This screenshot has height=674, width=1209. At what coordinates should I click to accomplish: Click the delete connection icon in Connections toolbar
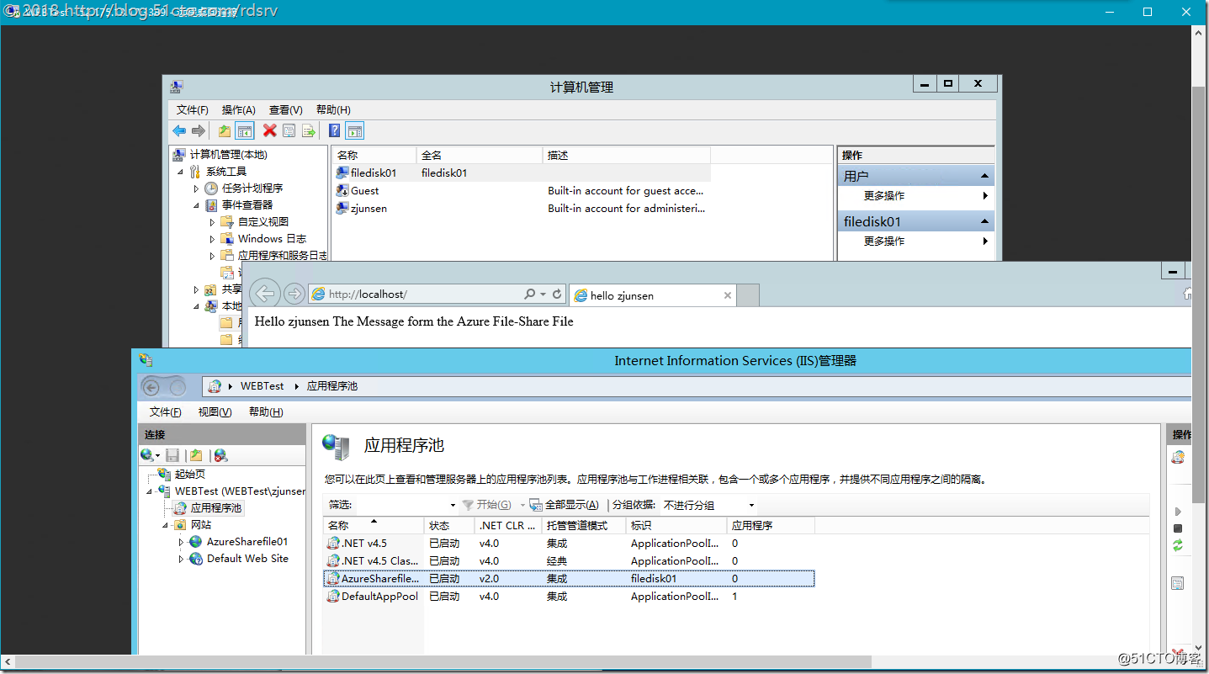pos(220,455)
